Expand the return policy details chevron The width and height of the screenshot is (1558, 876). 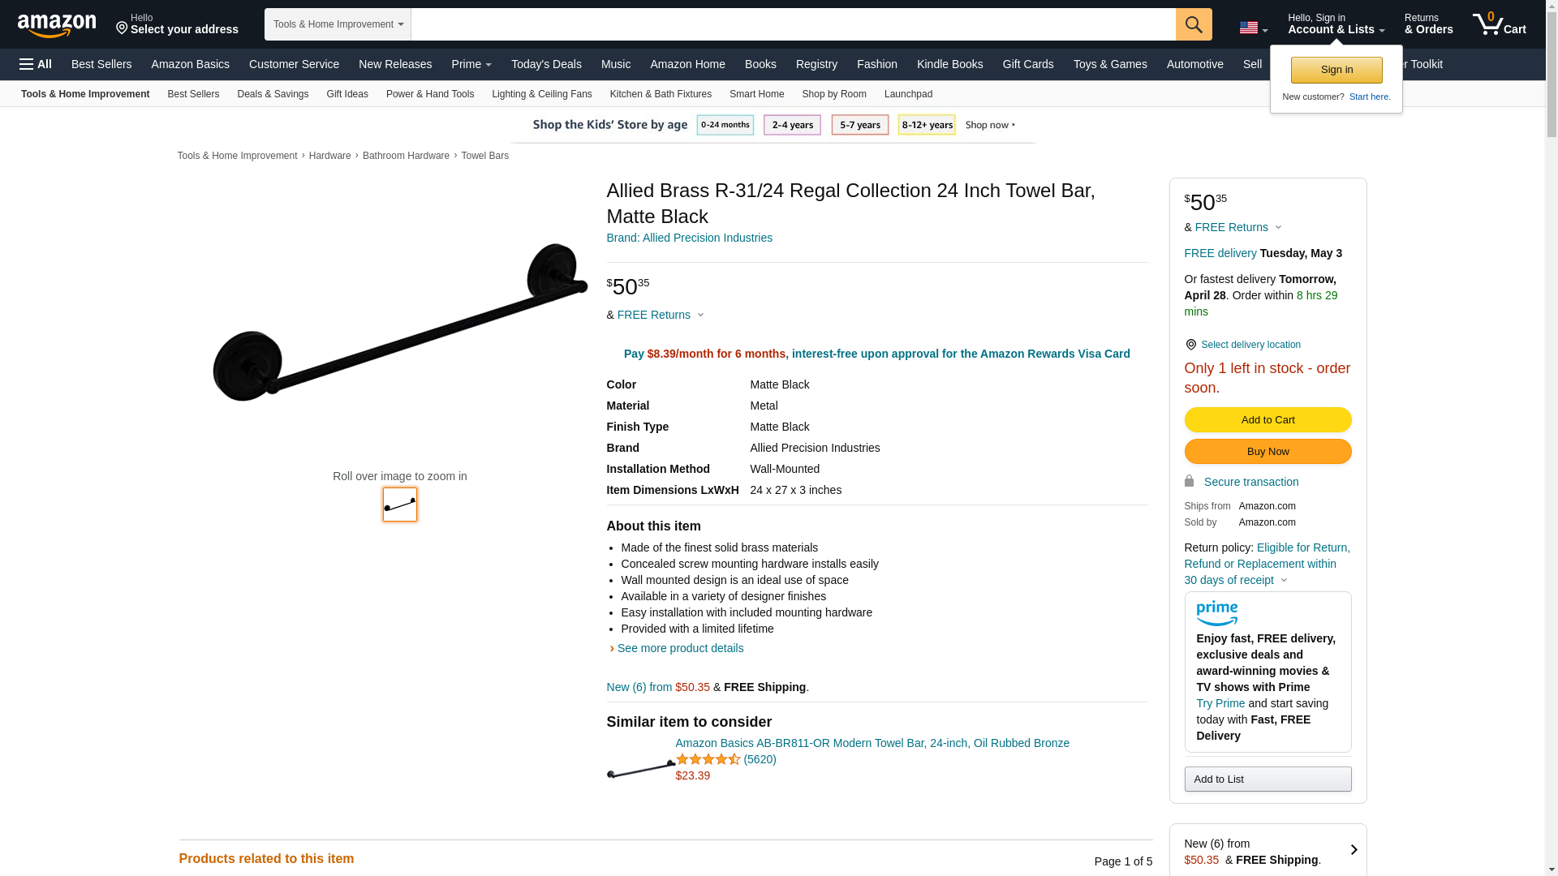[1284, 581]
